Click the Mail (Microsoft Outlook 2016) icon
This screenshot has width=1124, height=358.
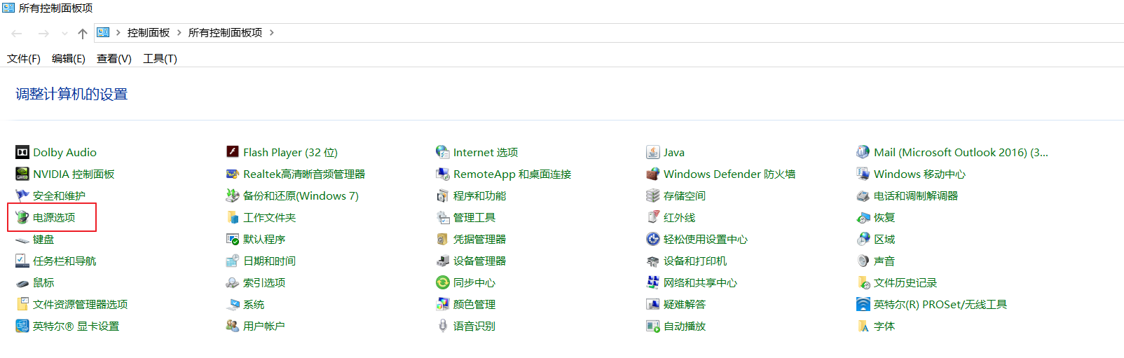pos(863,152)
